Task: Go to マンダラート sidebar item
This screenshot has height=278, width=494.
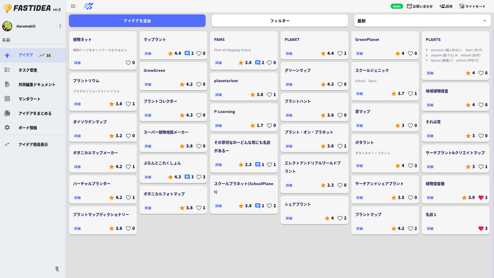Action: click(29, 99)
